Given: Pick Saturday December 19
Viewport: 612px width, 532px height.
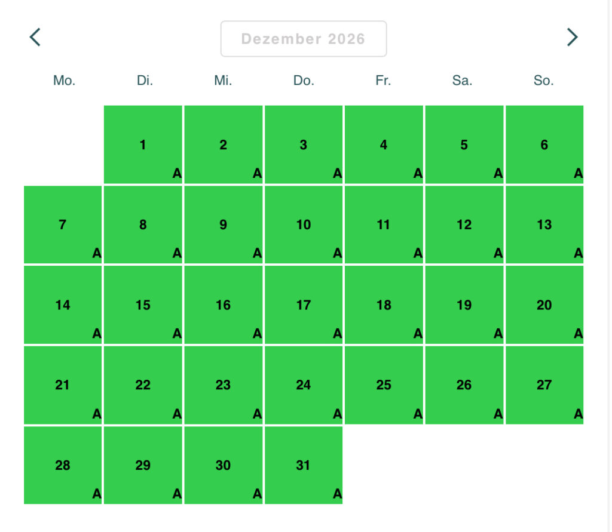Looking at the screenshot, I should [x=464, y=305].
